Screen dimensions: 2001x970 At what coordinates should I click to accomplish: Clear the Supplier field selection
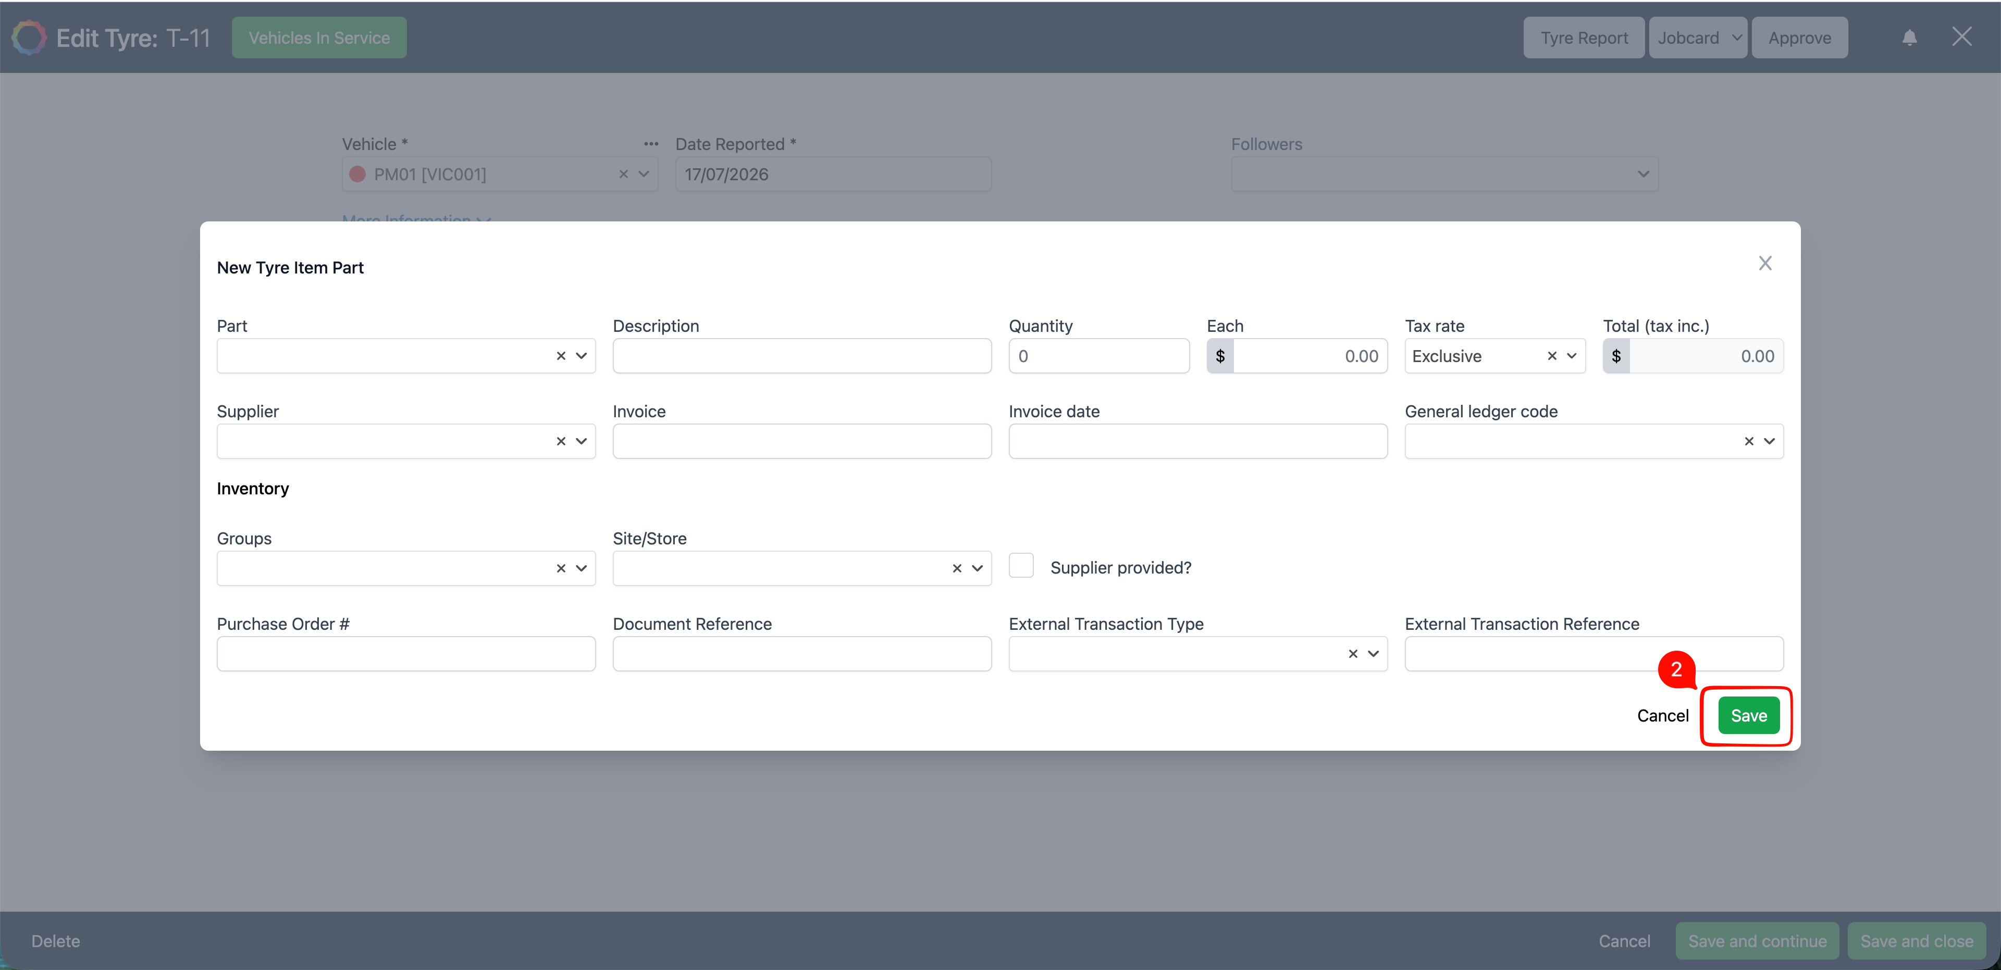click(561, 441)
